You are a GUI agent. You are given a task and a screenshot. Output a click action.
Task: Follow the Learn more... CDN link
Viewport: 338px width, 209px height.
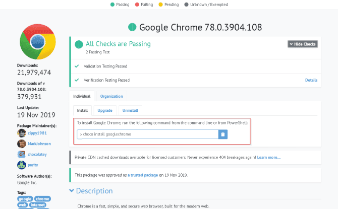point(268,157)
